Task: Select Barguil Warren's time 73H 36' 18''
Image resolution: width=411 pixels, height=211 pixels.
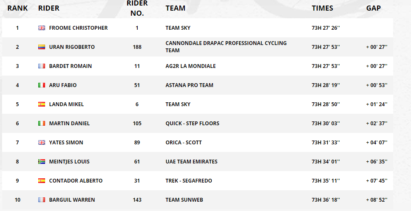Action: pos(326,200)
